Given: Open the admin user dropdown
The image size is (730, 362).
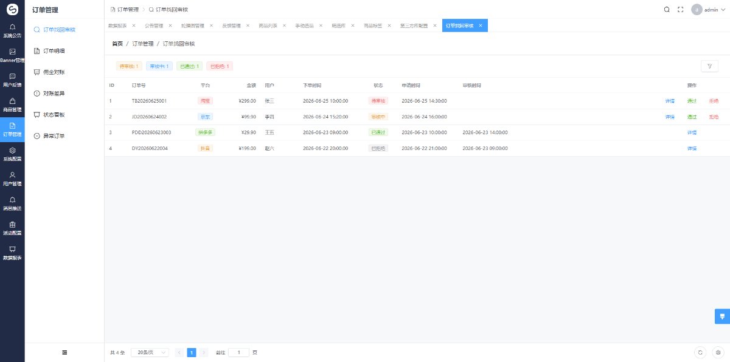Looking at the screenshot, I should click(x=709, y=10).
